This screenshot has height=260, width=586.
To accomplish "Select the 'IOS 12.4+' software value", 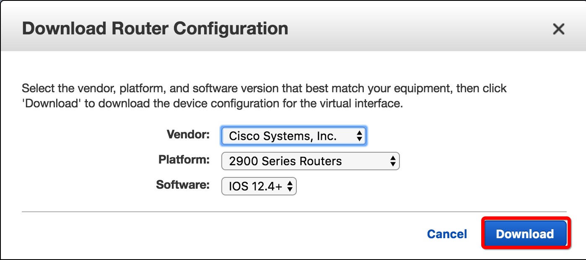I will click(x=255, y=186).
